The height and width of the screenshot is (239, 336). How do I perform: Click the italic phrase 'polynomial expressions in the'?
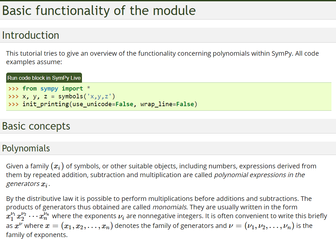[259, 175]
